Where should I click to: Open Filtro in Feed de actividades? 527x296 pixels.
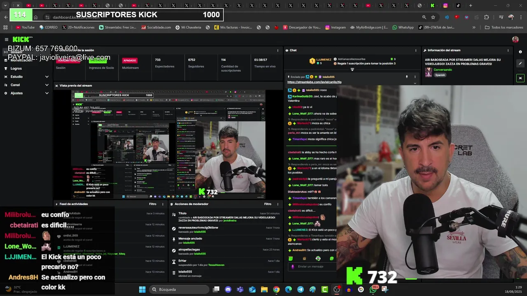(152, 204)
